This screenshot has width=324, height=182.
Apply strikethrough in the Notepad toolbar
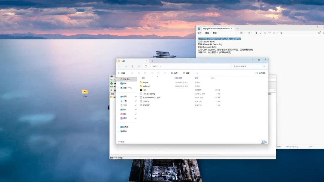[265, 33]
